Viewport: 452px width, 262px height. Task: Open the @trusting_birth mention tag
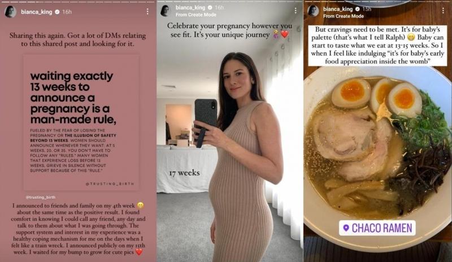40,197
